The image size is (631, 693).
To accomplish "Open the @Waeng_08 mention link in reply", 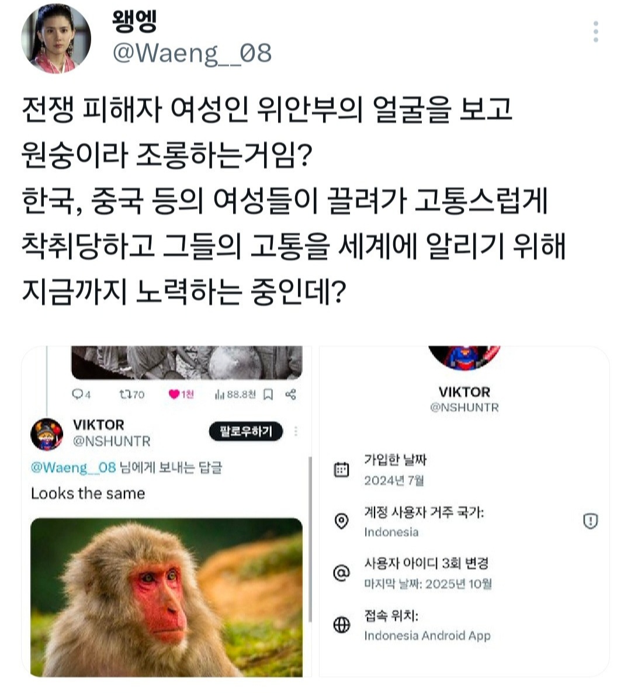I will pos(74,467).
